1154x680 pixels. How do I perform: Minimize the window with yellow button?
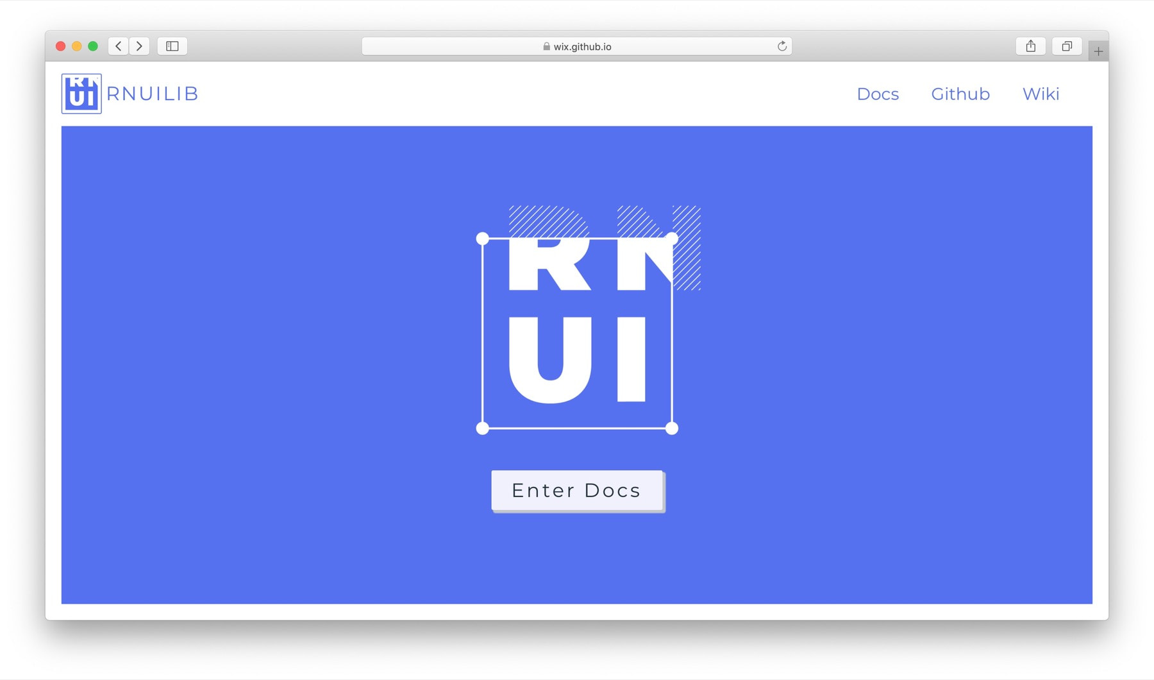(x=77, y=46)
